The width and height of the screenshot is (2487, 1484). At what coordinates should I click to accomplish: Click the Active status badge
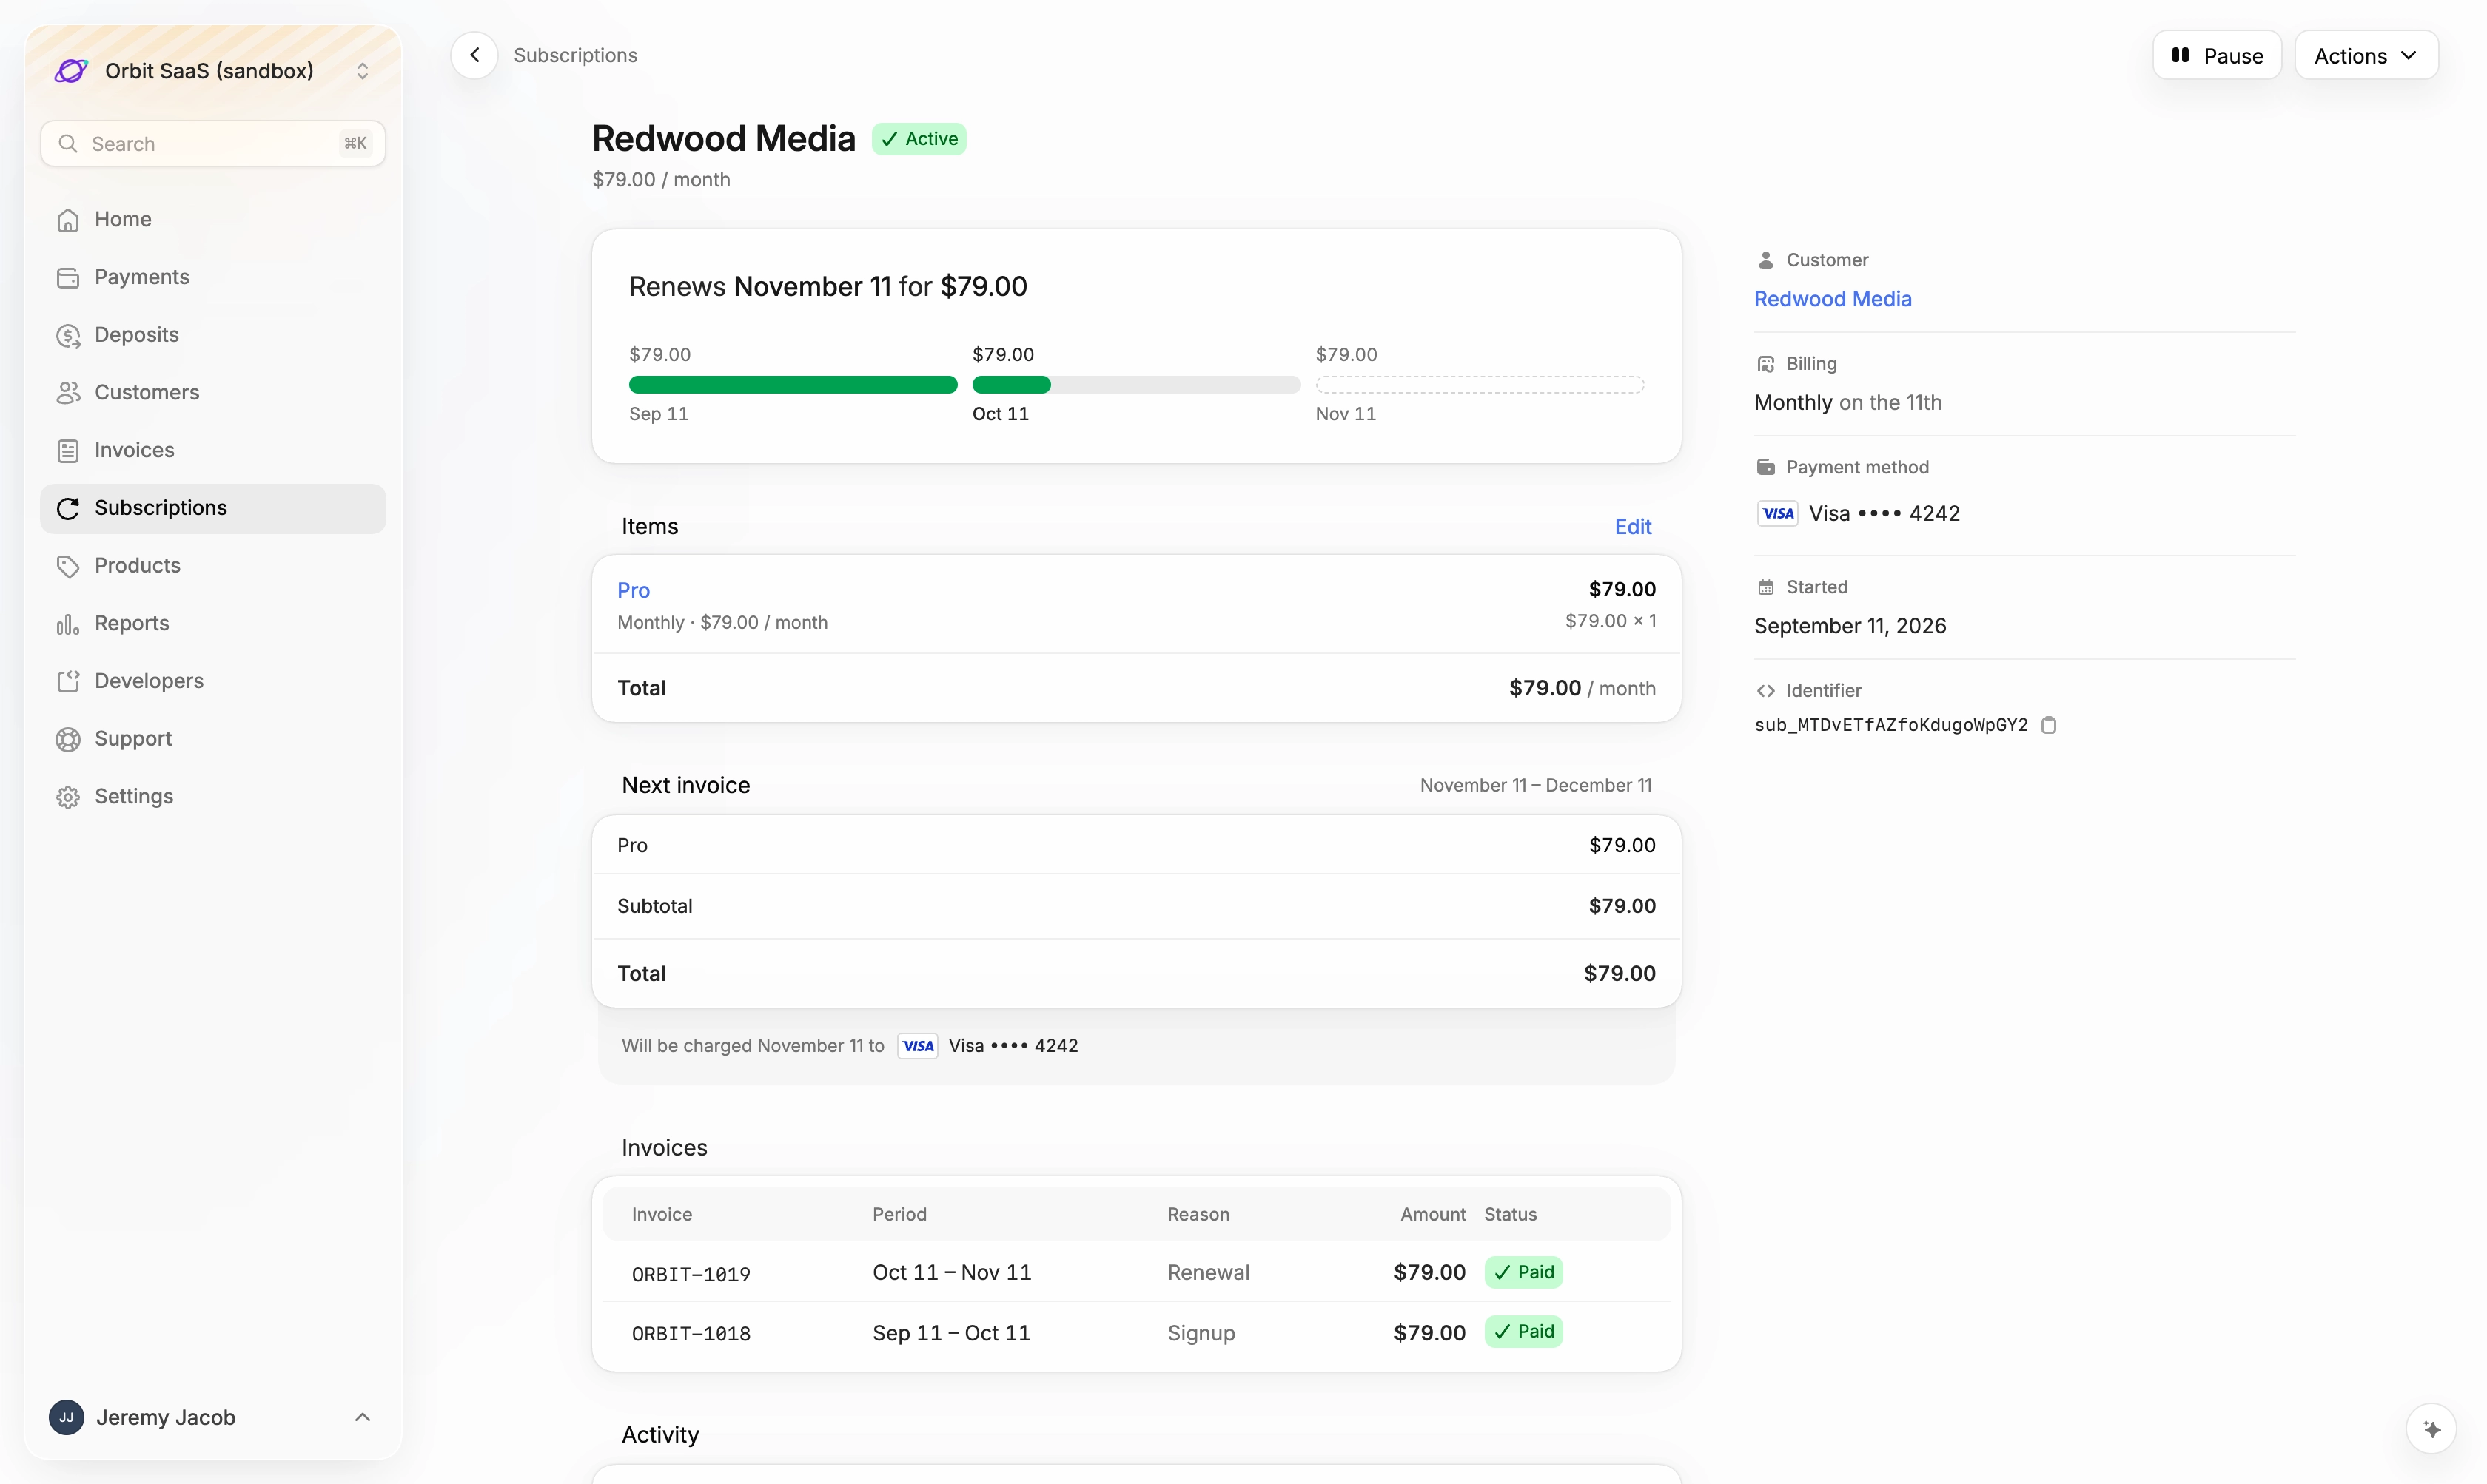pyautogui.click(x=919, y=139)
